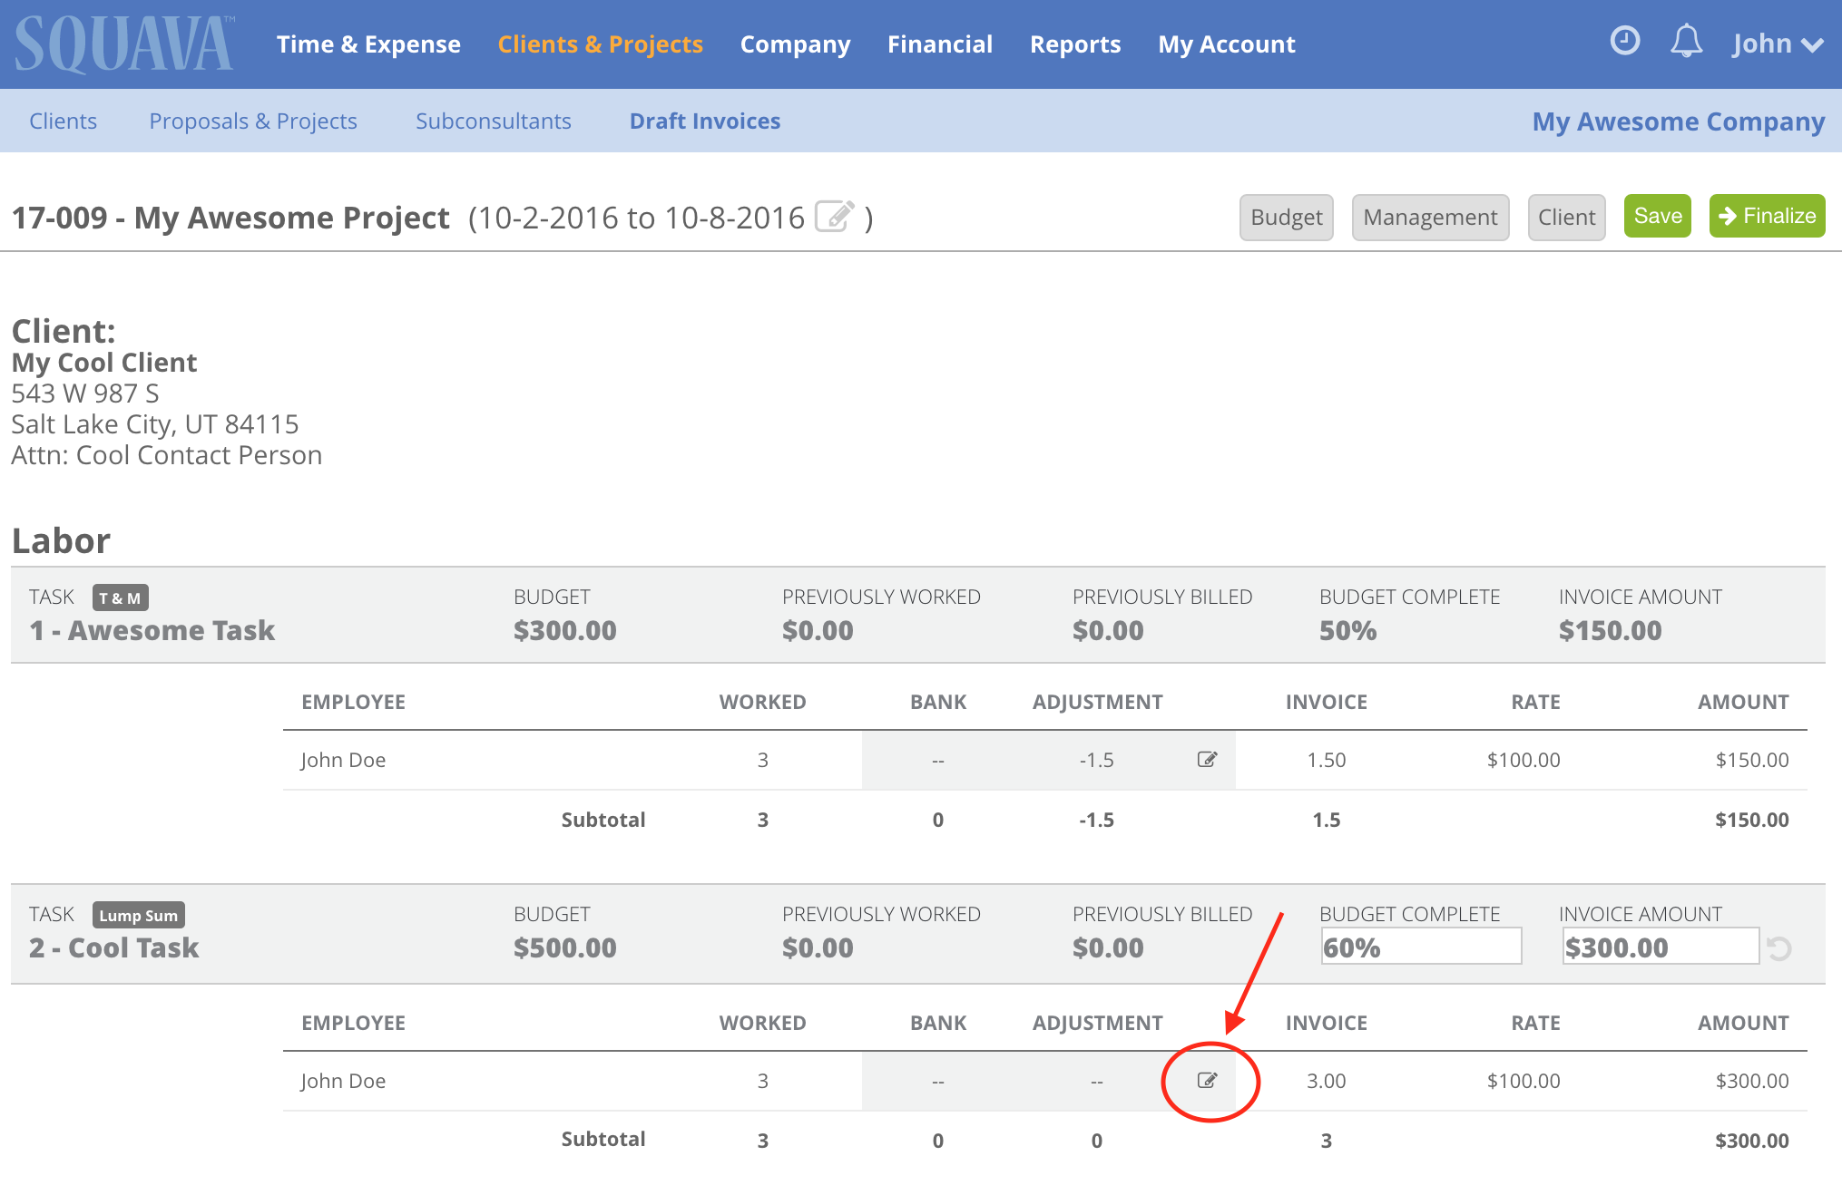This screenshot has height=1195, width=1842.
Task: Select '2 - Cool Task' title
Action: 113,947
